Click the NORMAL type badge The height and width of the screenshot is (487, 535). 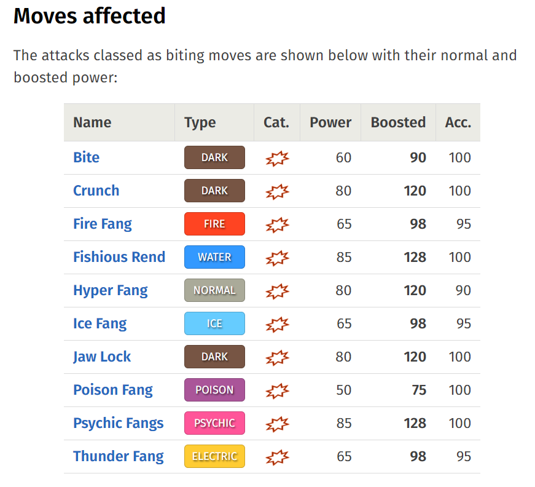(214, 290)
